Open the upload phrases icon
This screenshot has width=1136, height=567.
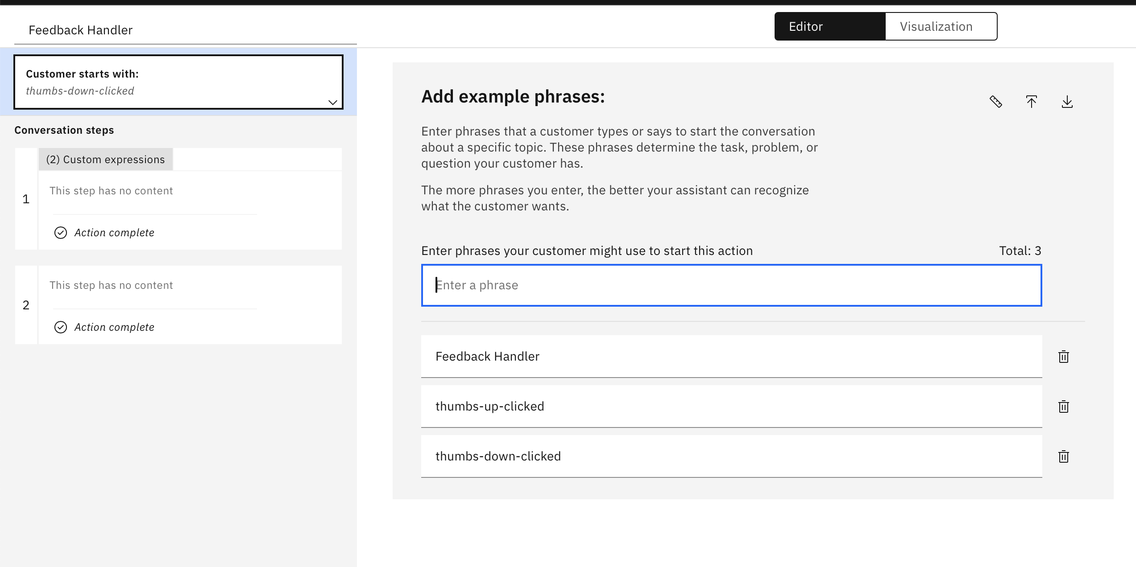pos(1032,102)
